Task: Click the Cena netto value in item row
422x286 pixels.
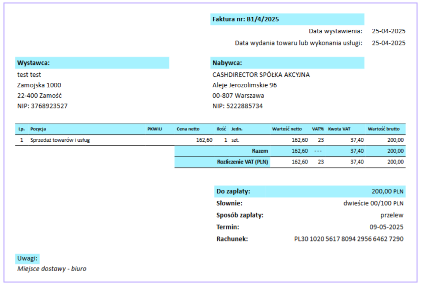Action: pyautogui.click(x=204, y=140)
